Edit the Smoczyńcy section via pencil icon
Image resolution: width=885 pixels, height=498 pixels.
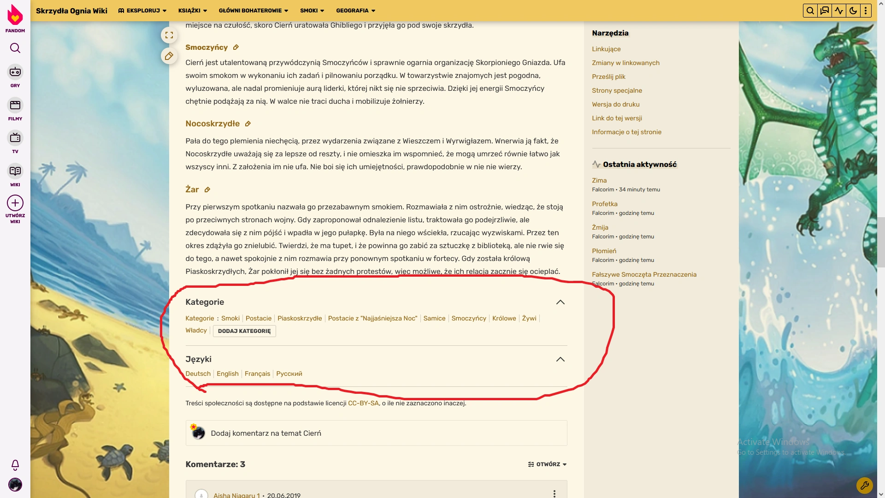(236, 47)
